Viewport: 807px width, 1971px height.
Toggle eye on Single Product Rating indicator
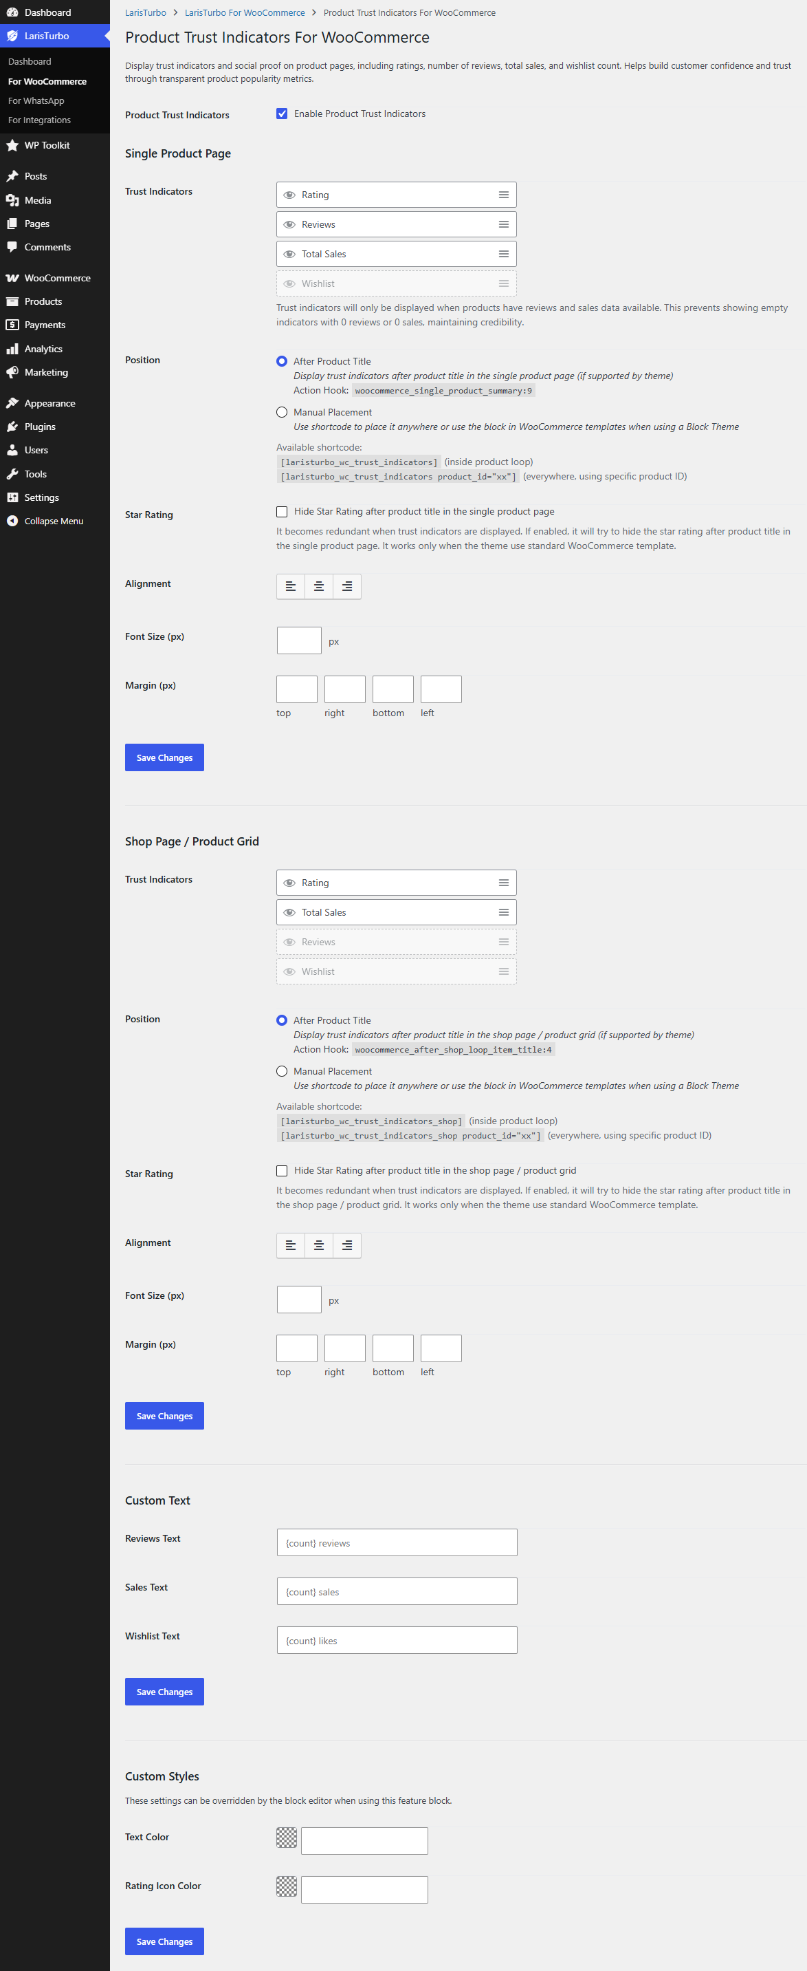289,195
